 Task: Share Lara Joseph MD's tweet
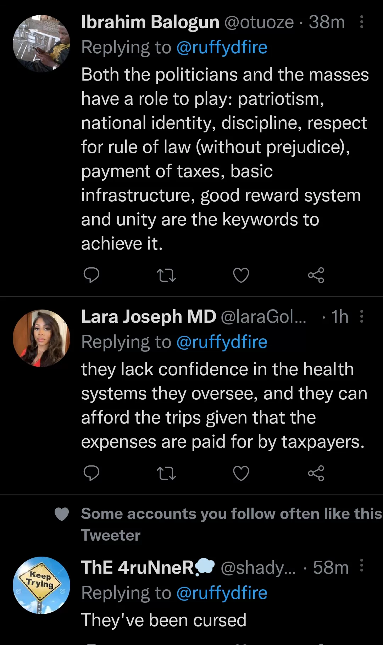[x=316, y=473]
